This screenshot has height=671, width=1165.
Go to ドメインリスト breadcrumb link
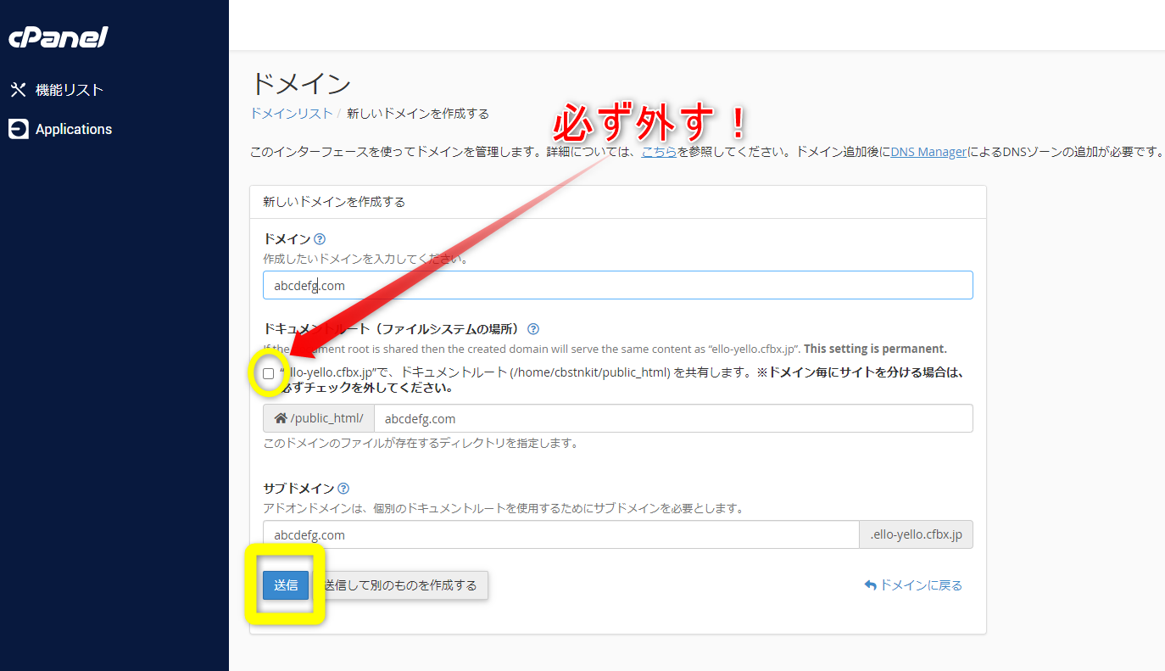point(291,113)
